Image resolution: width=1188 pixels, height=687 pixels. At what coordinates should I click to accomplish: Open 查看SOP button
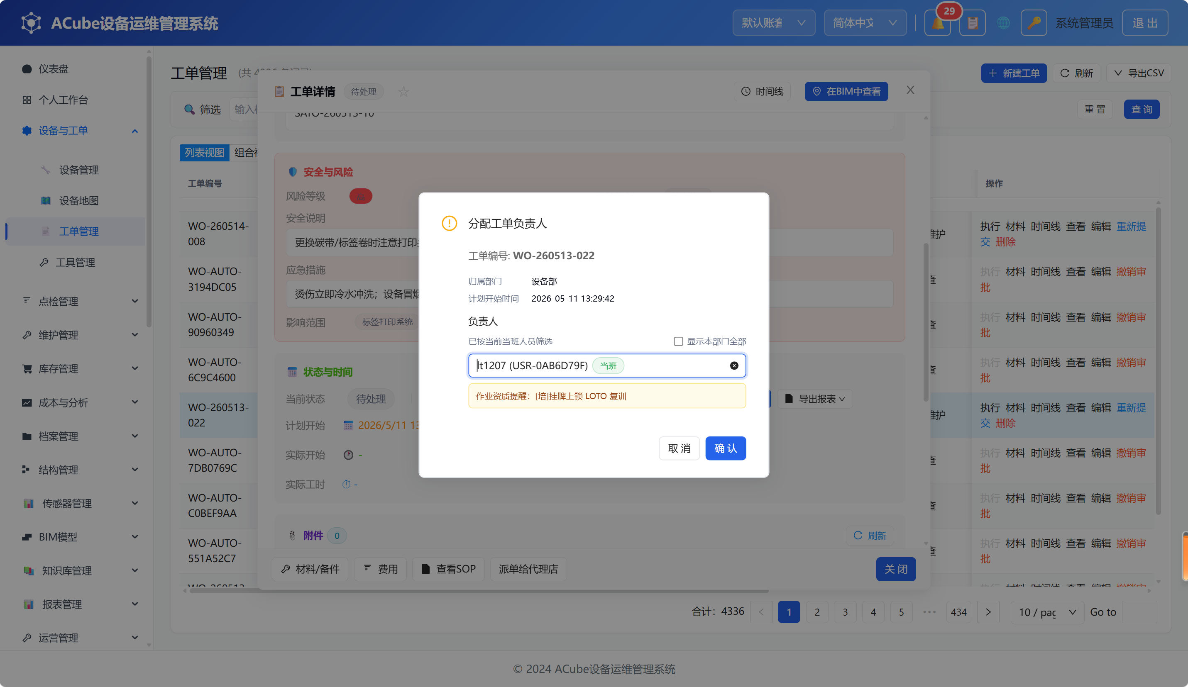pos(448,569)
